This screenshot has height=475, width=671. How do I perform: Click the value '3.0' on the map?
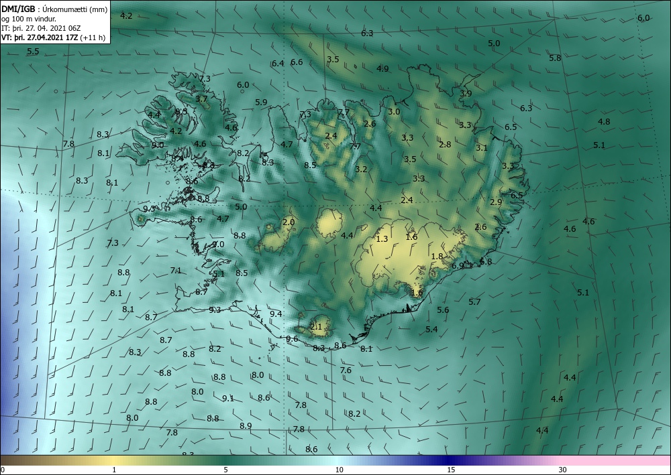(x=394, y=111)
